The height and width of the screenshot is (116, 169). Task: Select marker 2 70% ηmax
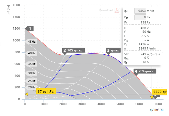[x=74, y=50]
